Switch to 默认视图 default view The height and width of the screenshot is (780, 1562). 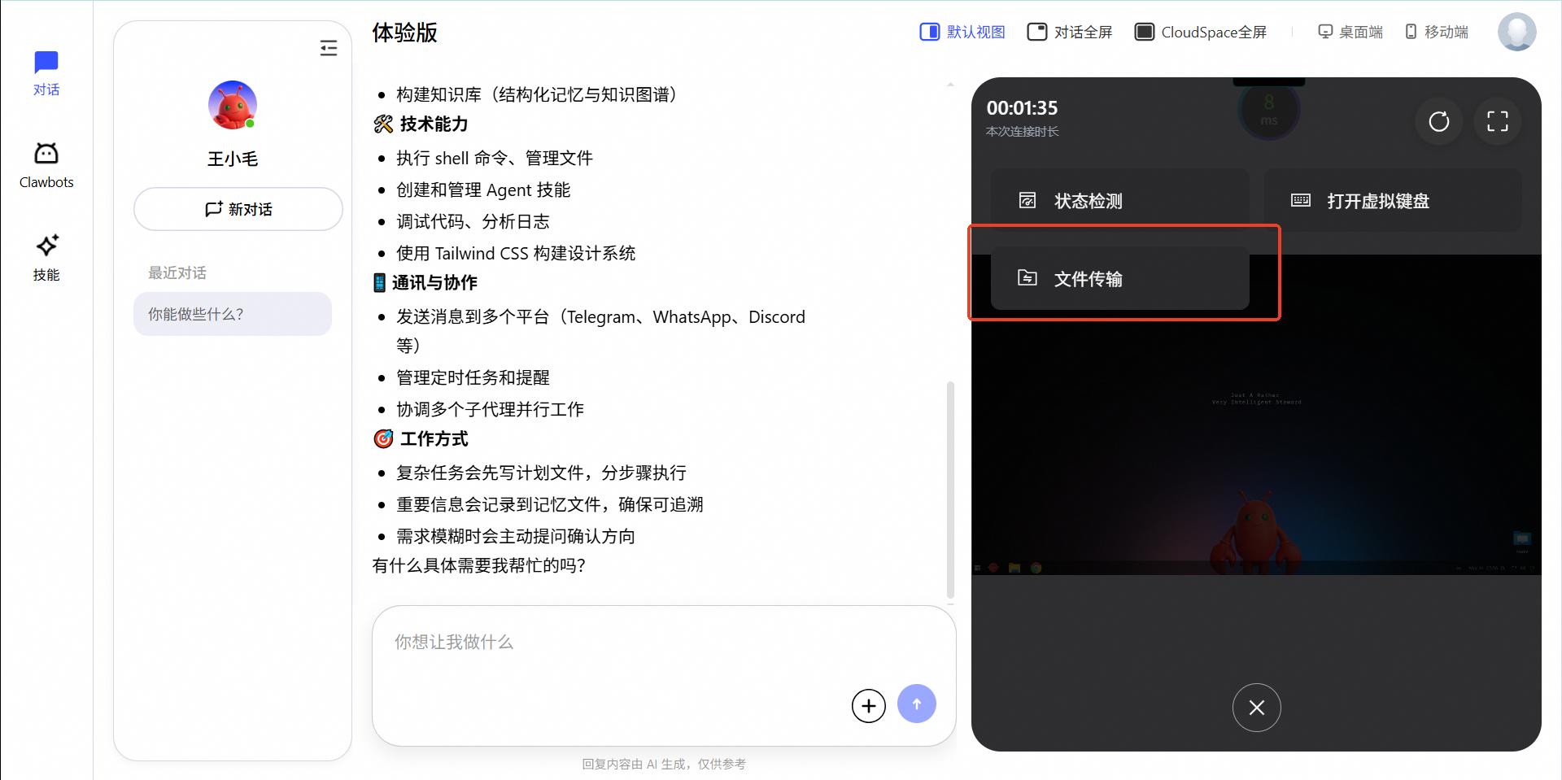coord(962,32)
